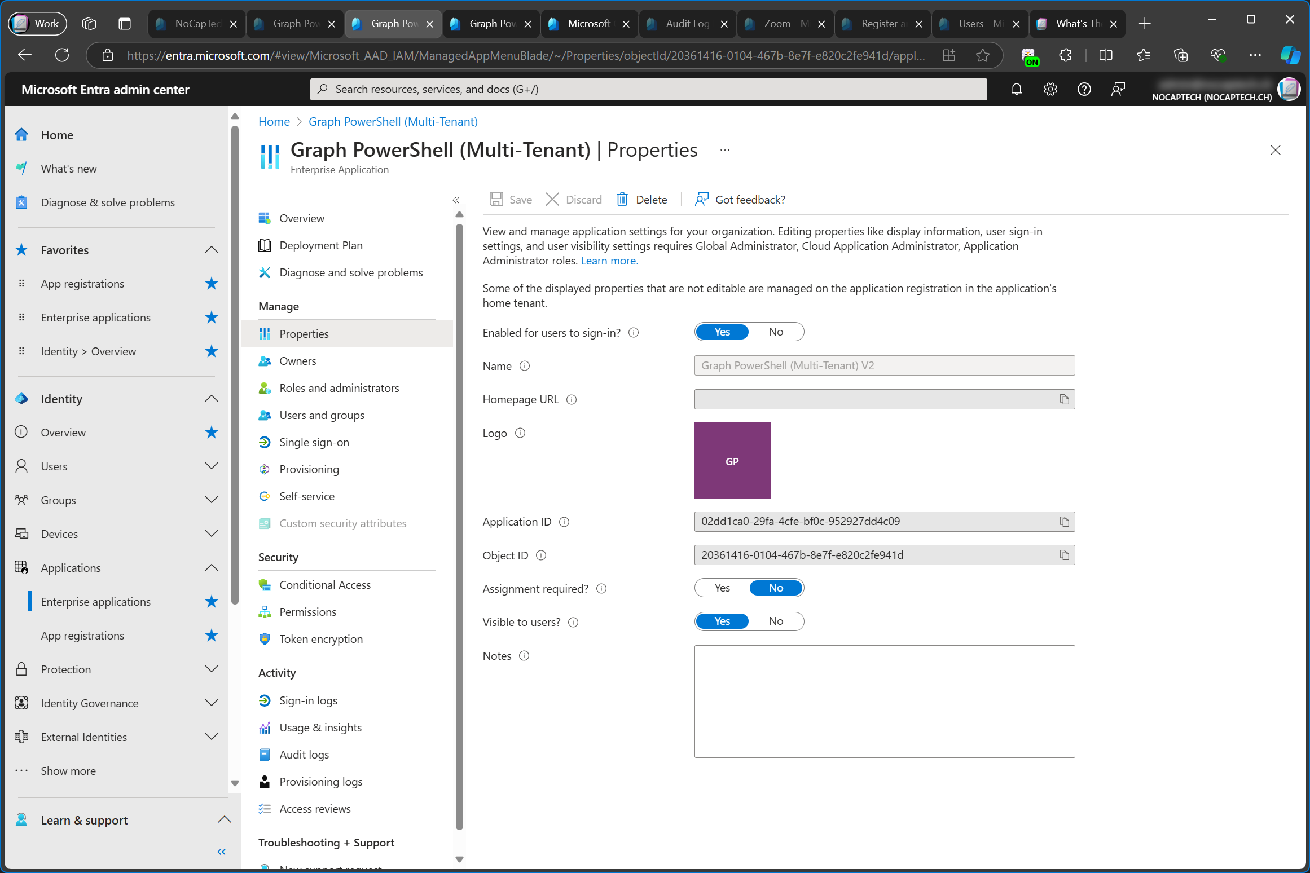Screen dimensions: 1310x873
Task: Click the Save disk toolbar button
Action: click(511, 200)
